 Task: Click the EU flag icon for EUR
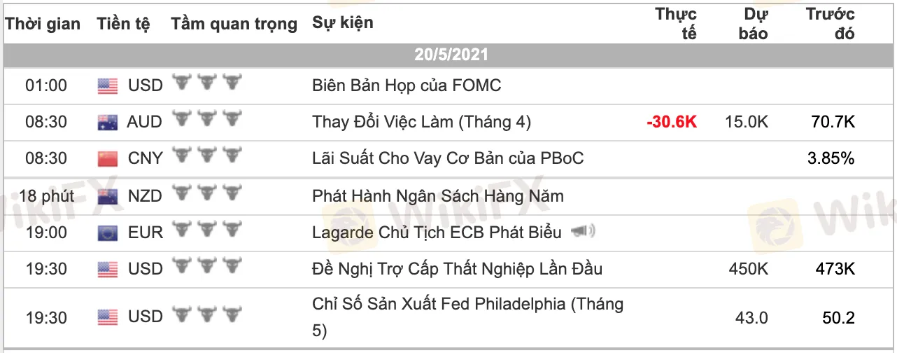107,233
